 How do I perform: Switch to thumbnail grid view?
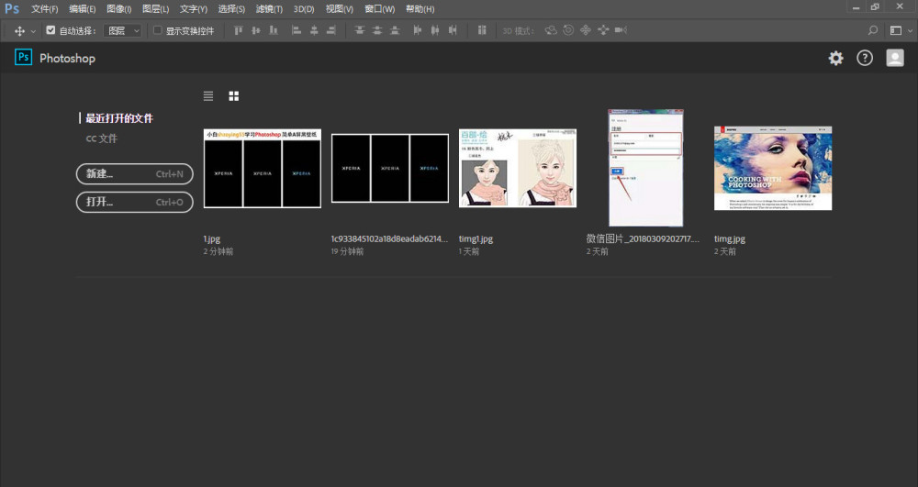click(x=234, y=95)
